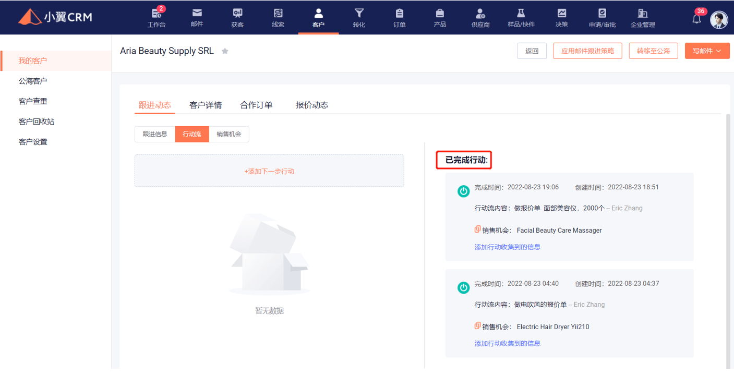
Task: Select 公海客户 in the sidebar
Action: 33,81
